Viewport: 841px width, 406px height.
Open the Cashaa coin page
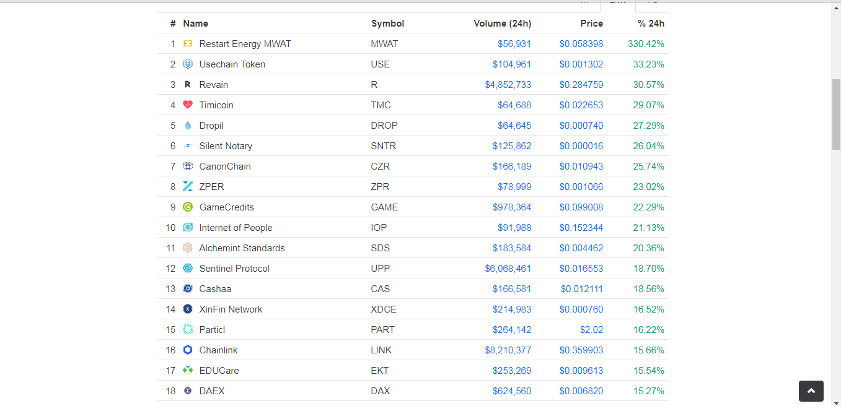[215, 289]
